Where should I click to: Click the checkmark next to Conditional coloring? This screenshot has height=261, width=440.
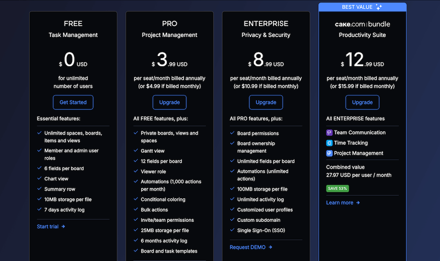tap(135, 200)
